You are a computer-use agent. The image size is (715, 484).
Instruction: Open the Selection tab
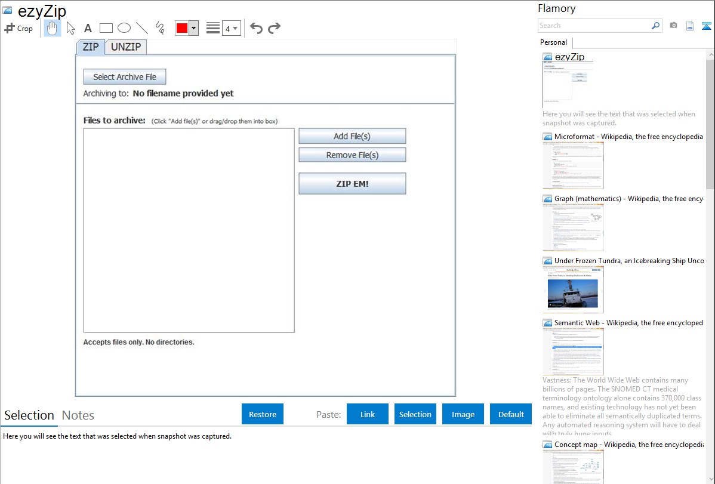point(29,415)
